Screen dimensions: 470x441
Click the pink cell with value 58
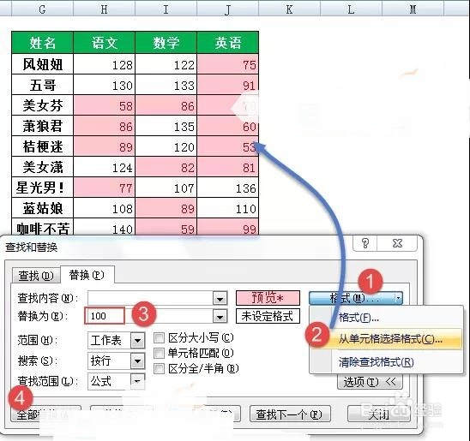pos(105,105)
